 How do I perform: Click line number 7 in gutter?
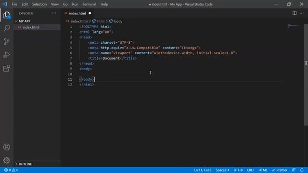click(71, 58)
